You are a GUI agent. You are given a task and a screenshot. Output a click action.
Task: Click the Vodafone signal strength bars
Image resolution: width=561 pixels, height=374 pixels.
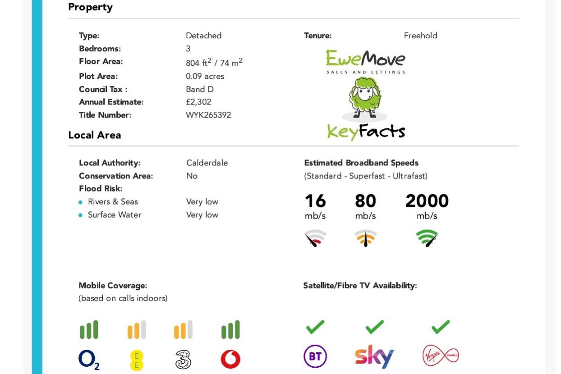(x=230, y=330)
